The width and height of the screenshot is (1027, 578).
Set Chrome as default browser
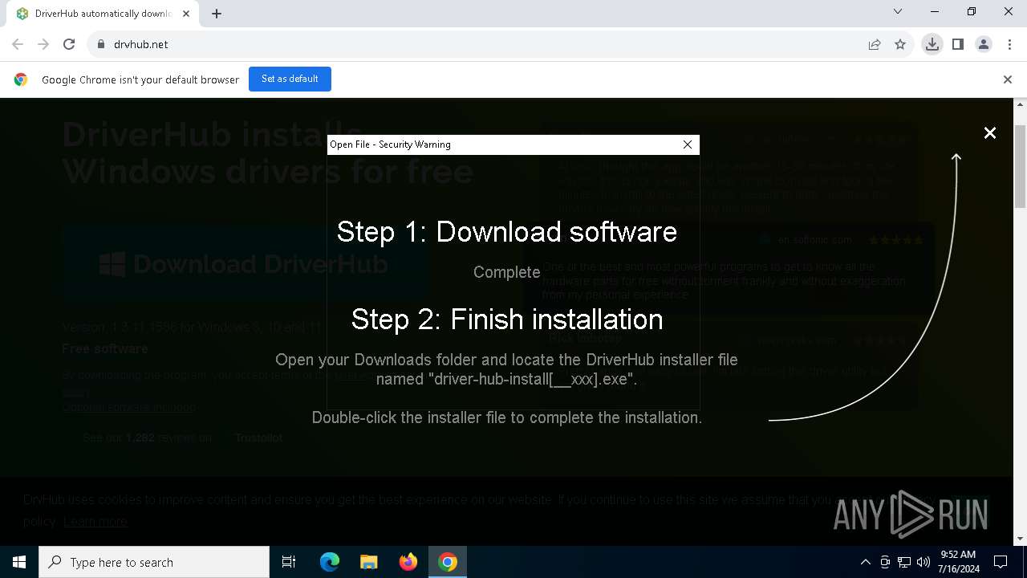click(290, 79)
